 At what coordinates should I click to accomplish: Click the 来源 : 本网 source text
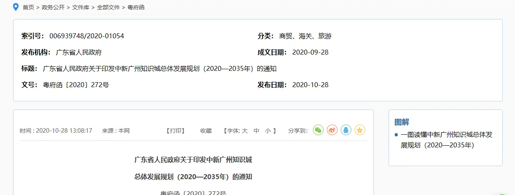click(x=116, y=131)
